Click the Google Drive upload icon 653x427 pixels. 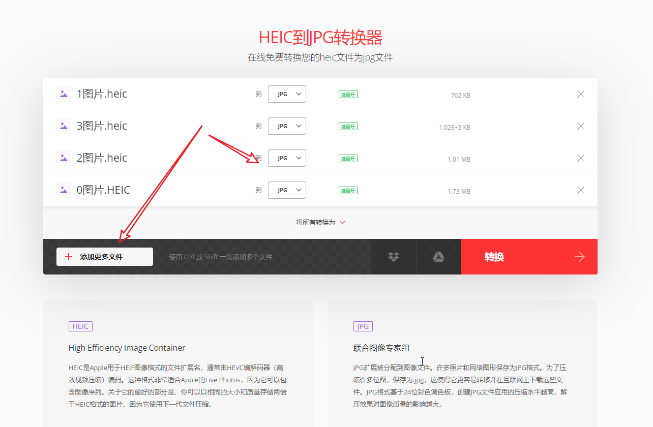point(438,257)
